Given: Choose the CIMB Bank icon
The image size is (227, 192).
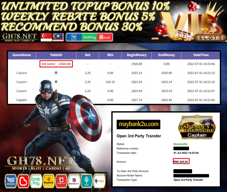Looking at the screenshot, I should [61, 181].
